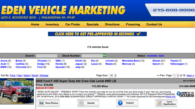Open the 2005 Ford F-350 listing title
Image resolution: width=195 pixels, height=109 pixels.
pos(76,81)
